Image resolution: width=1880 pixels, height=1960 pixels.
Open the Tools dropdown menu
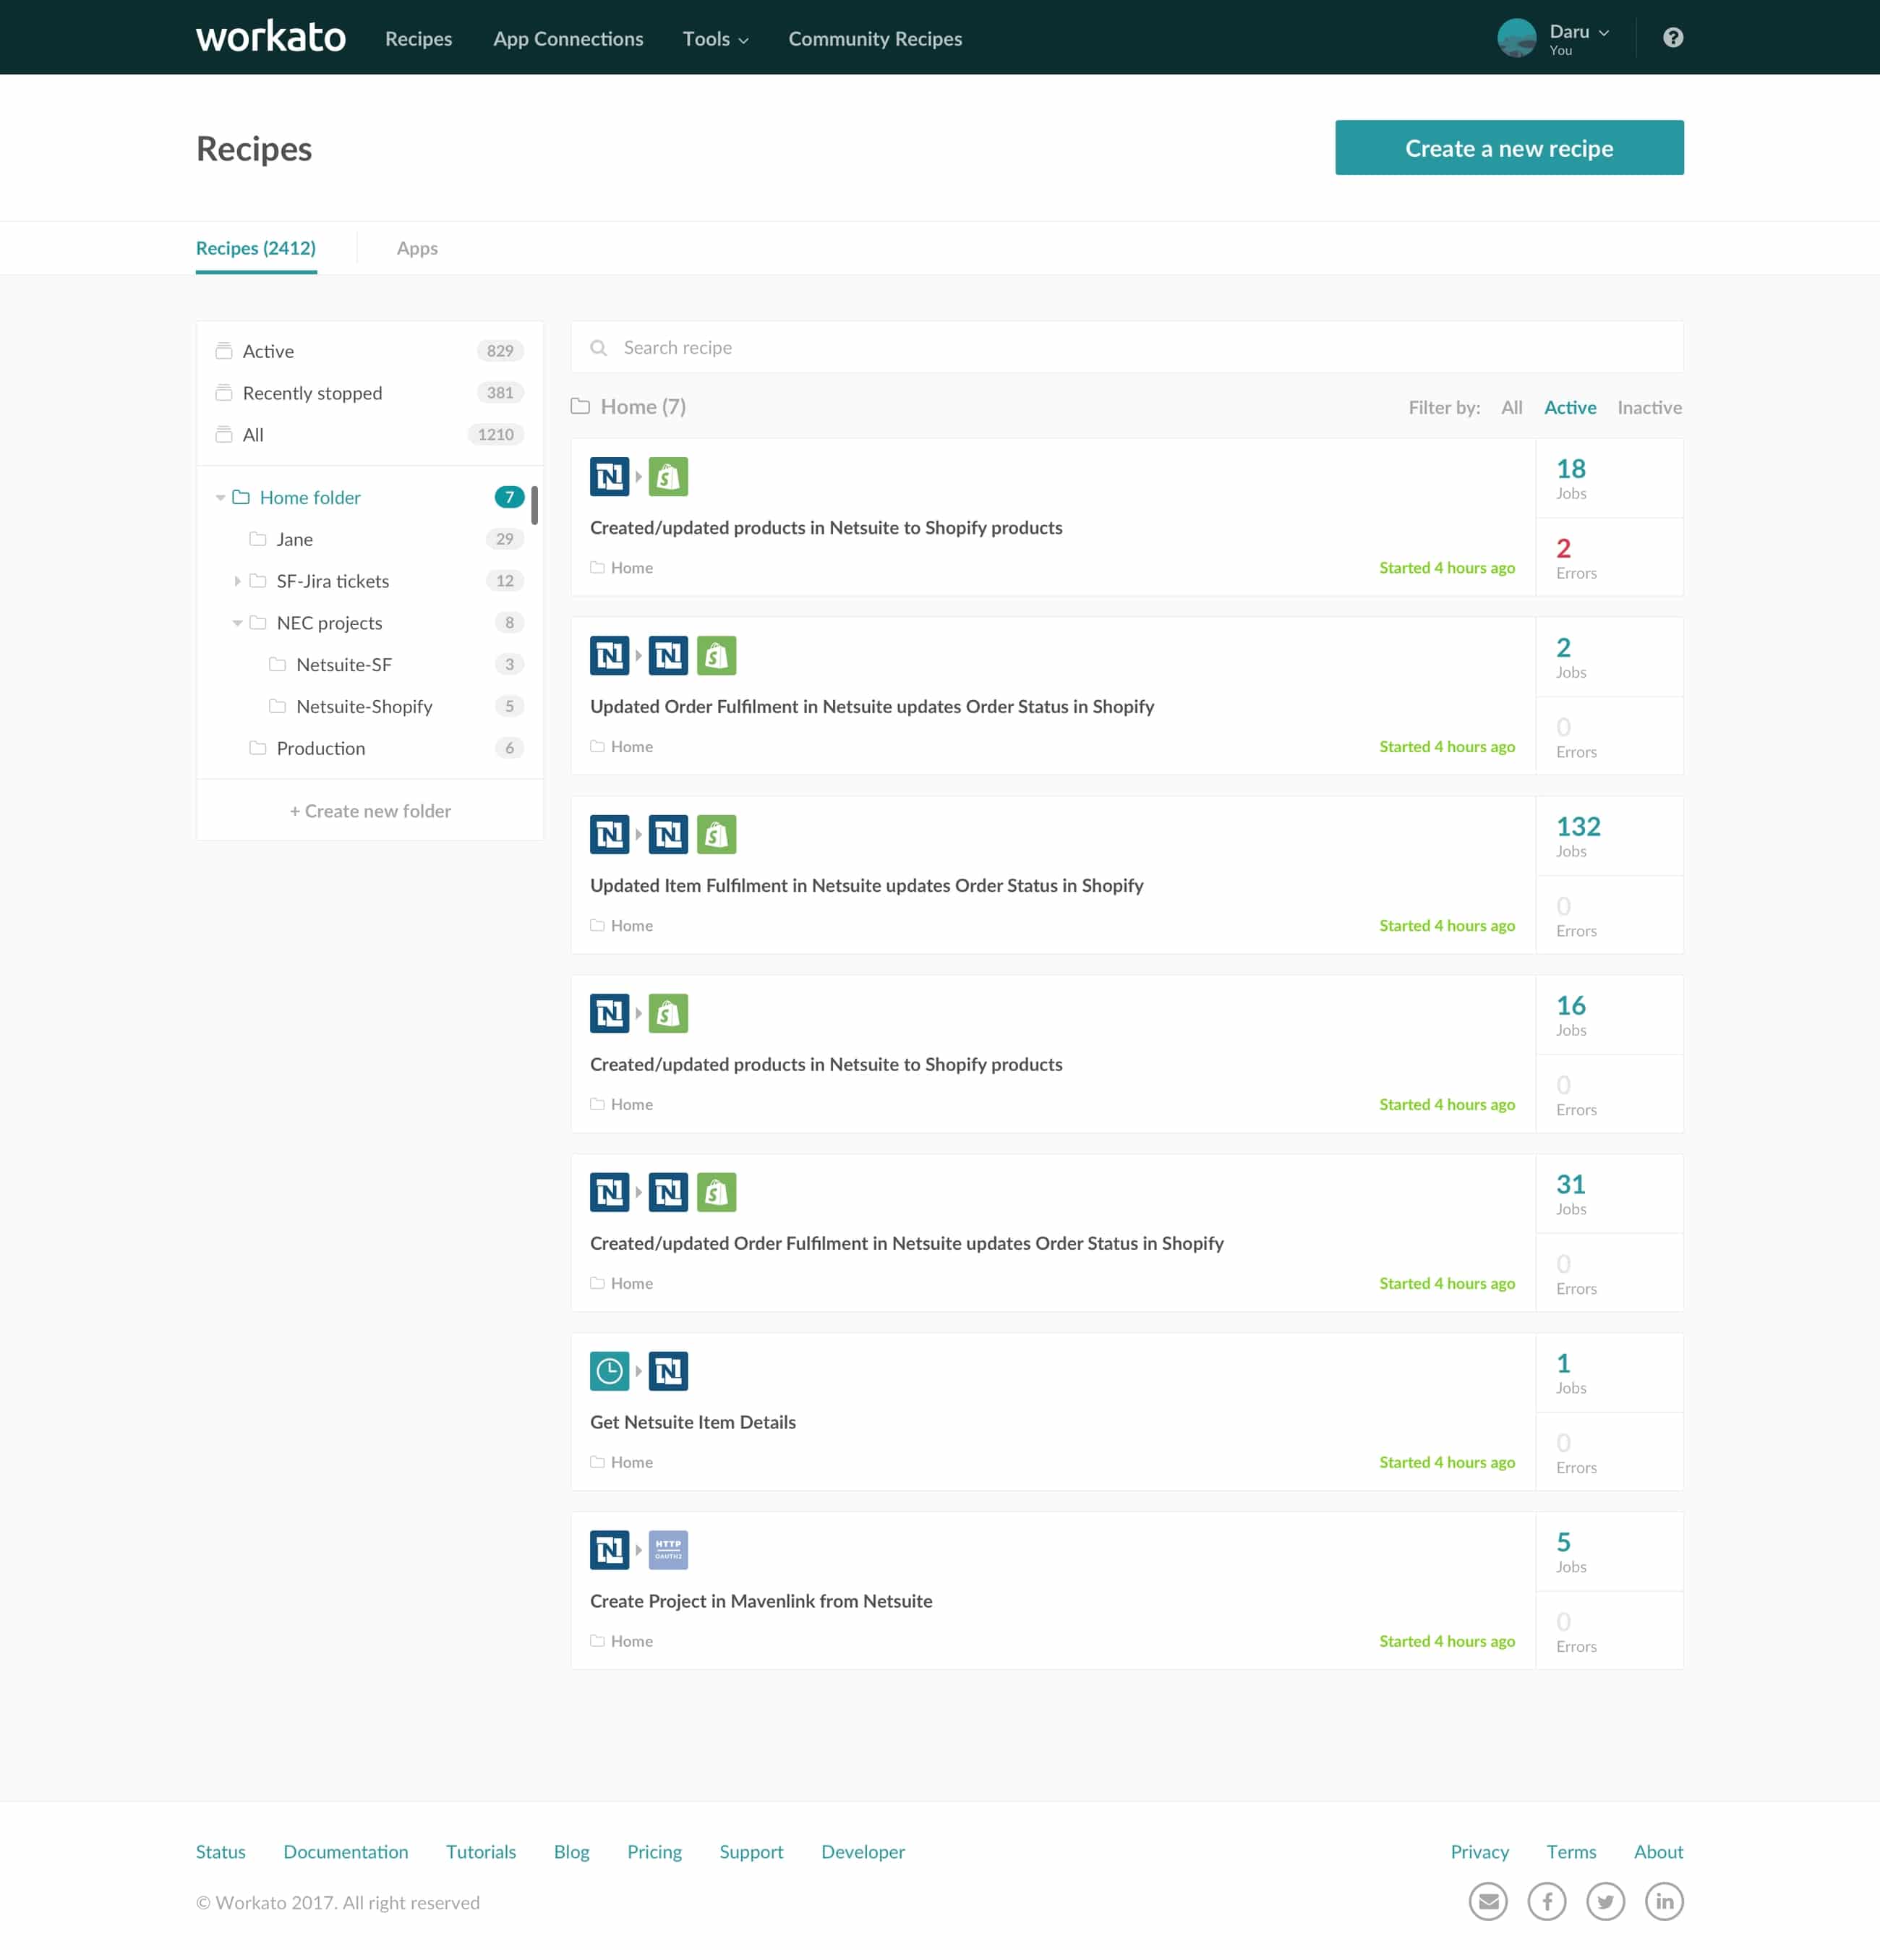click(715, 39)
